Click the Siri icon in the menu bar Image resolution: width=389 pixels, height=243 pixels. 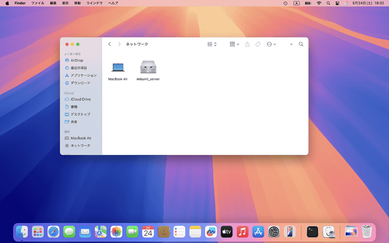[346, 3]
